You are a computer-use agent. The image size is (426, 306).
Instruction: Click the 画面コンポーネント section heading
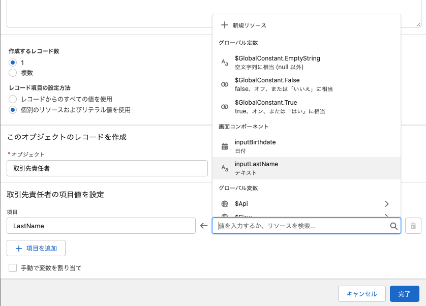[244, 127]
